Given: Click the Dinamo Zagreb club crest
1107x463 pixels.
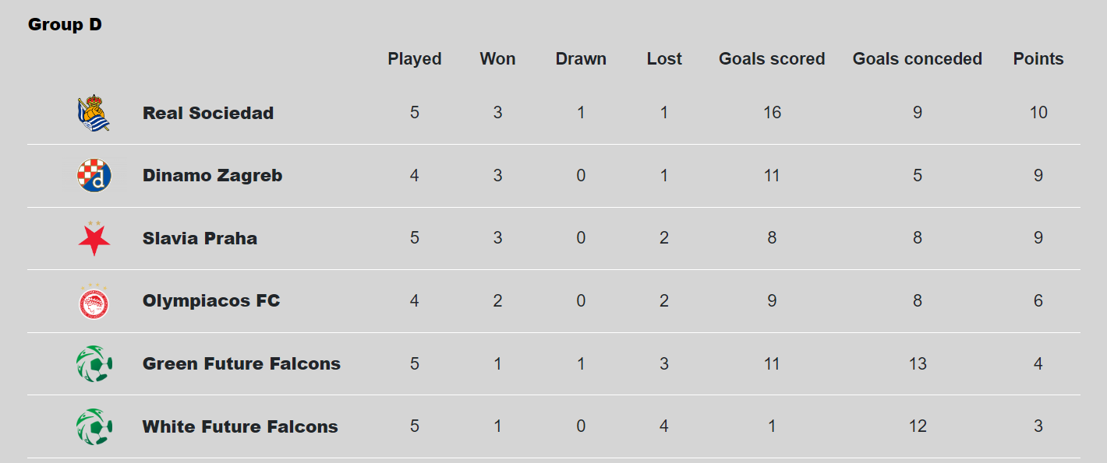Looking at the screenshot, I should click(x=94, y=176).
